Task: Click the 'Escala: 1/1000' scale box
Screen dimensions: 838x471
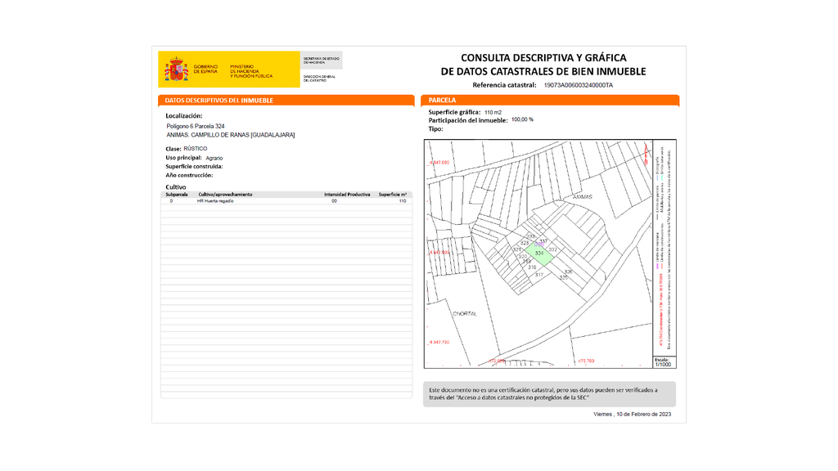Action: pos(665,362)
